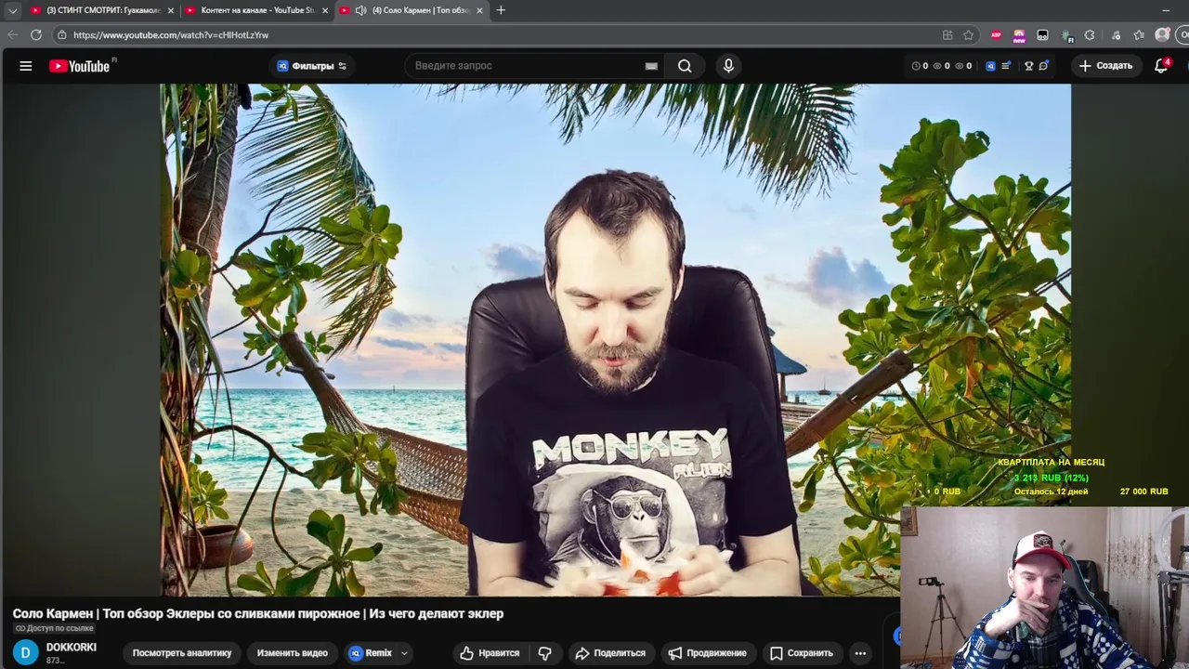Expand the Remix dropdown arrow
1189x669 pixels.
tap(404, 652)
